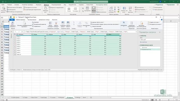Open filter dropdown of Июнь column

pyautogui.click(x=120, y=34)
